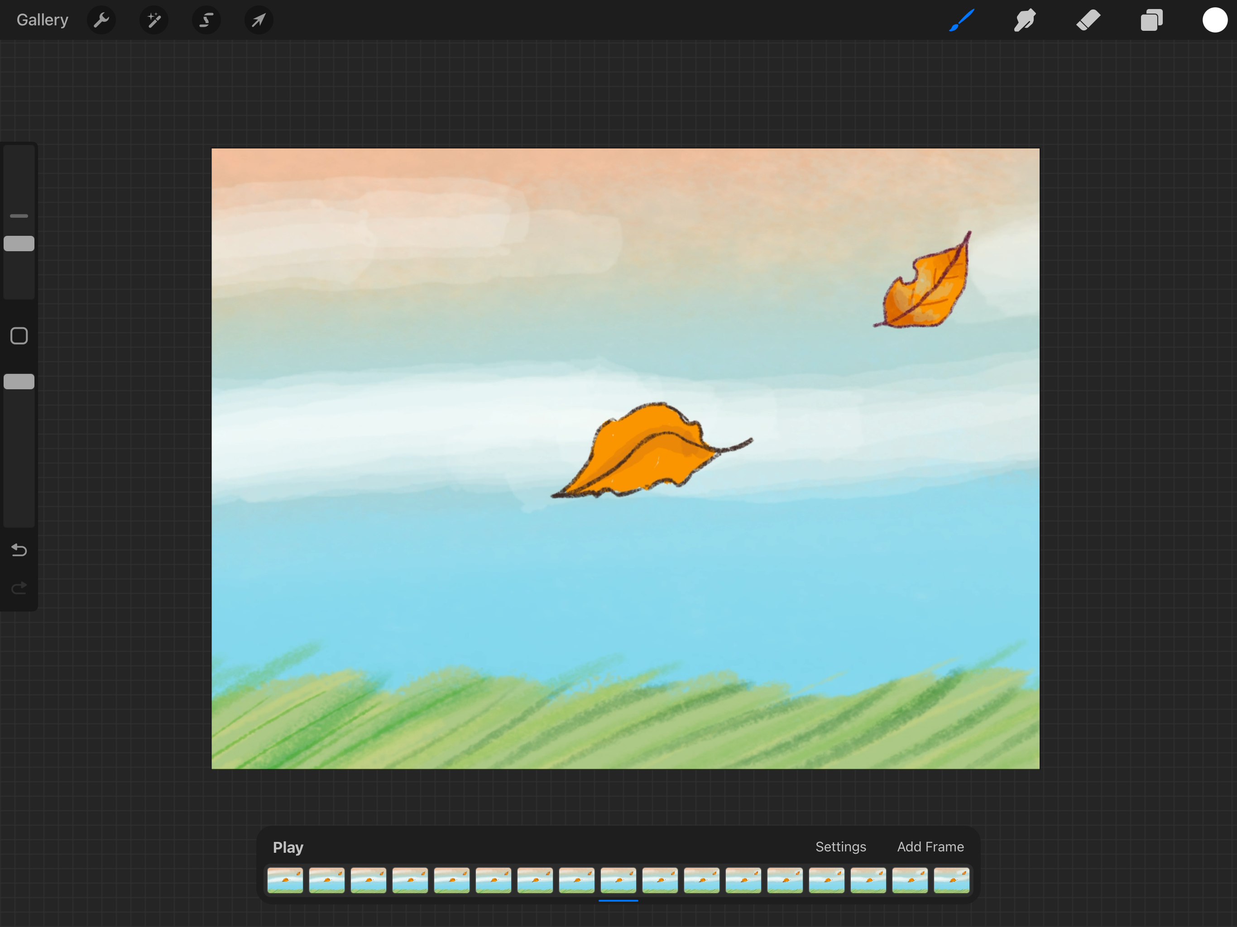Select the second timeline frame
1237x927 pixels.
tap(326, 880)
